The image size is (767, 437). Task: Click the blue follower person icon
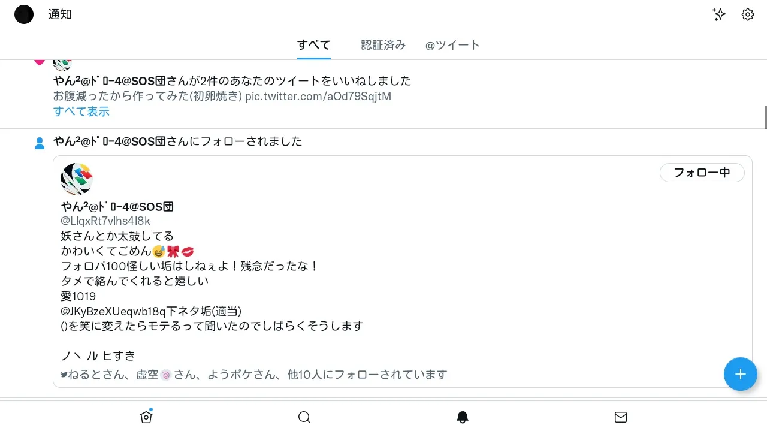[x=40, y=143]
